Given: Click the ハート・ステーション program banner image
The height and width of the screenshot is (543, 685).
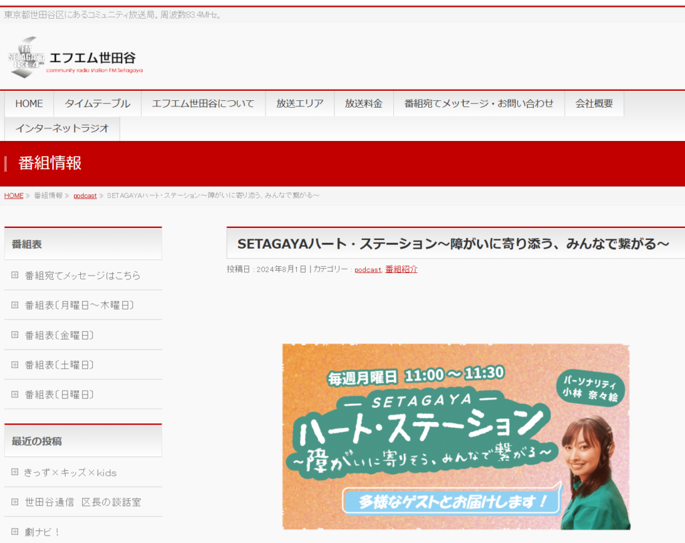Looking at the screenshot, I should click(x=456, y=436).
